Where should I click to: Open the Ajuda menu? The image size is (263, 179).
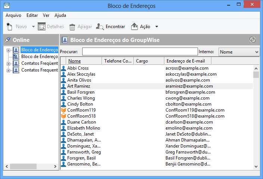[60, 15]
